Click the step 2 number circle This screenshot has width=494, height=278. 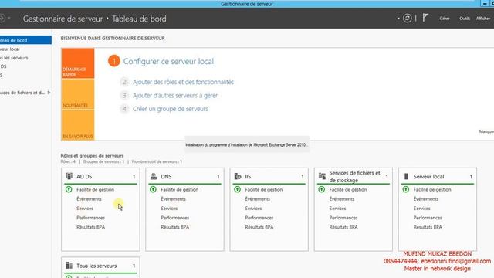click(124, 82)
